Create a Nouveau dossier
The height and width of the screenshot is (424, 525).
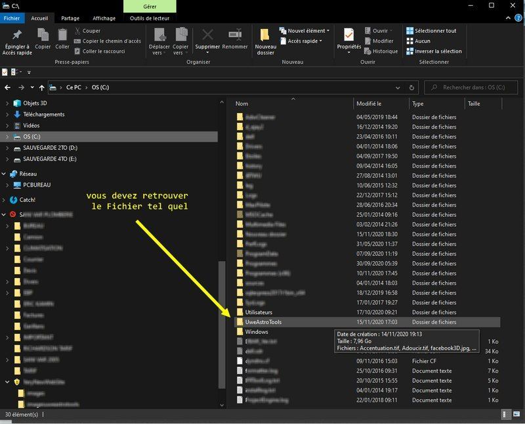coord(266,41)
